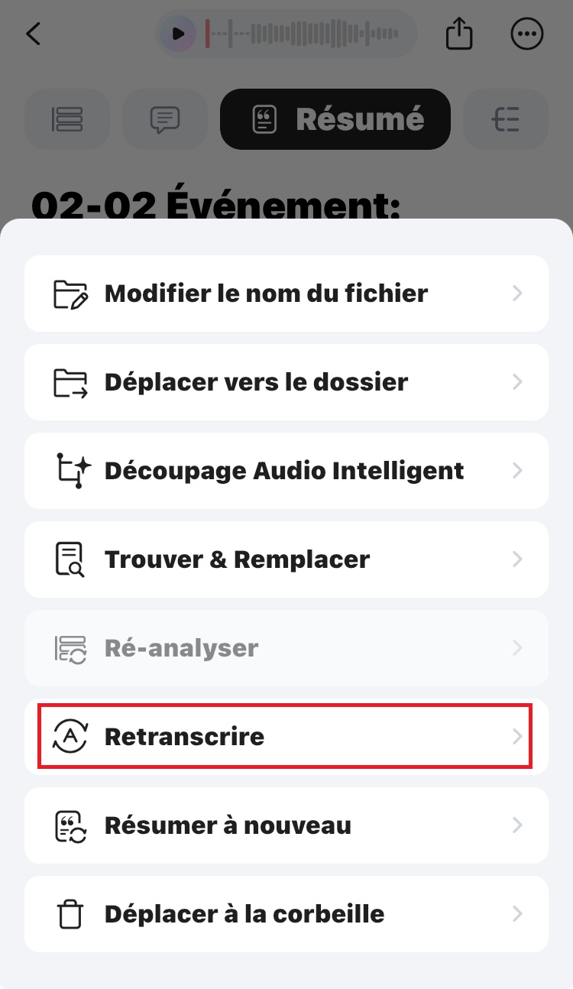Viewport: 573px width, 989px height.
Task: Choose Découpage Audio Intelligent option
Action: [284, 471]
